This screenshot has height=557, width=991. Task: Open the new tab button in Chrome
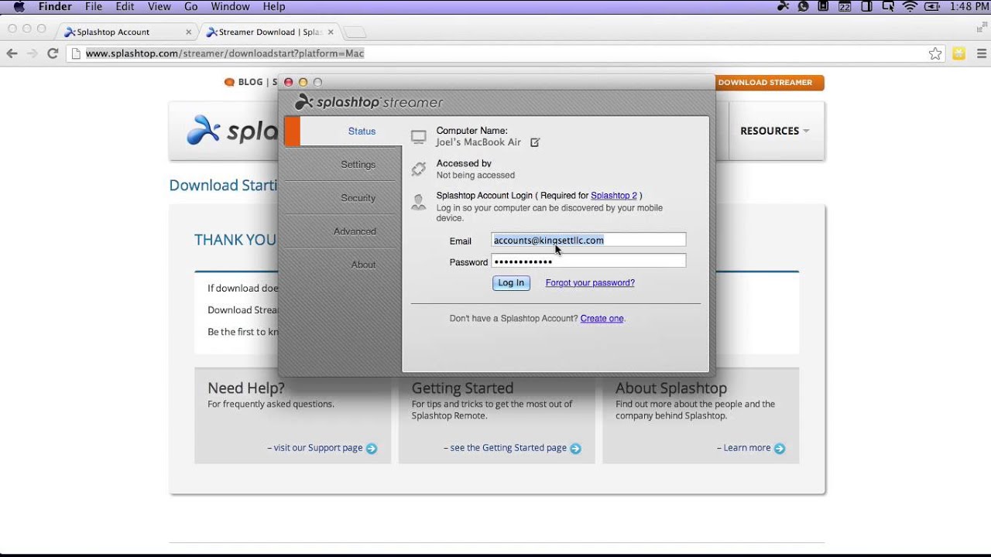(355, 32)
